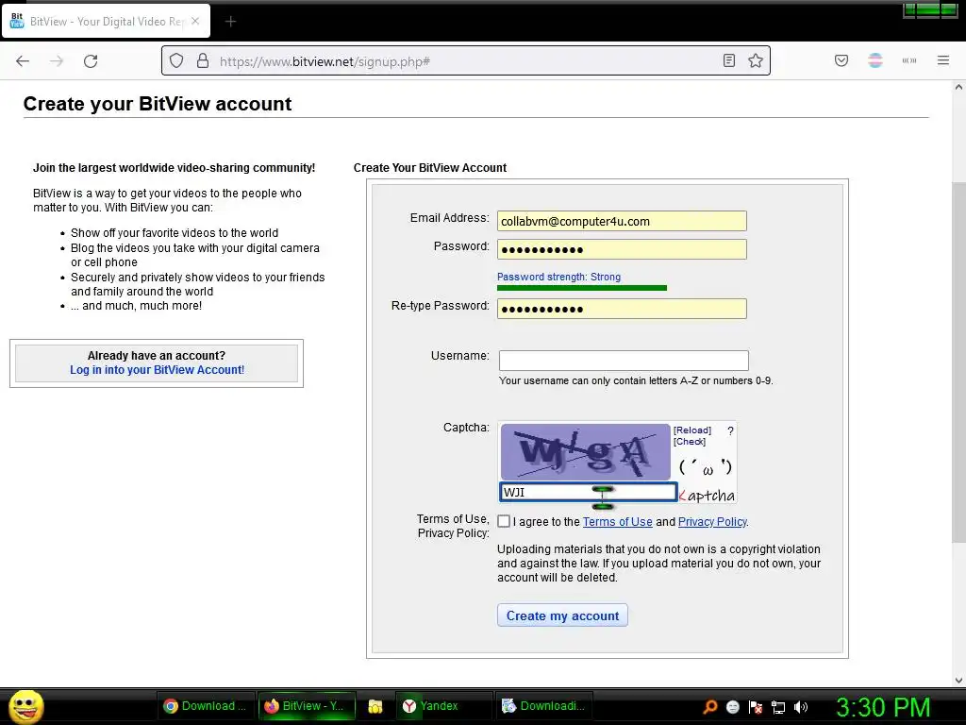
Task: Click Log in into your BitView Account
Action: pyautogui.click(x=158, y=370)
